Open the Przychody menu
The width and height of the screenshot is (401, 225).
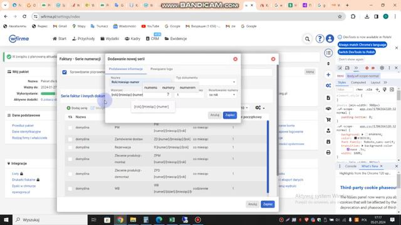pos(83,39)
